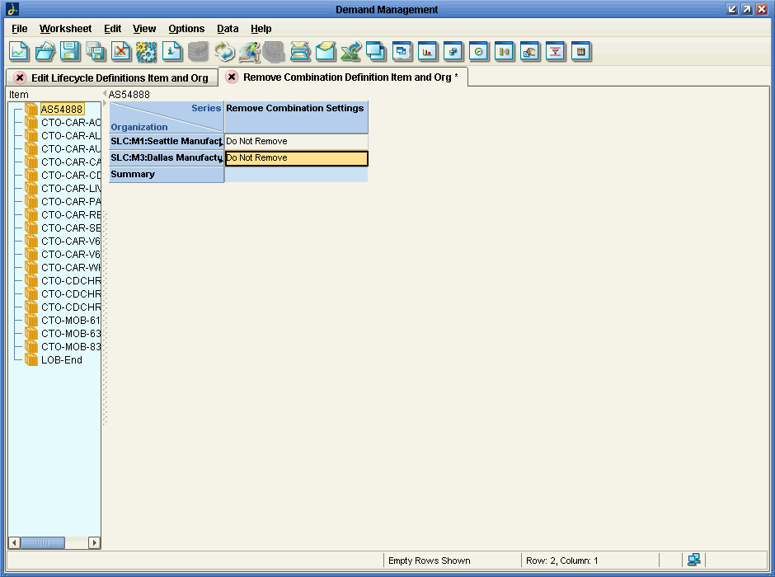
Task: Click the Rerun/refresh arrows icon
Action: (x=224, y=51)
